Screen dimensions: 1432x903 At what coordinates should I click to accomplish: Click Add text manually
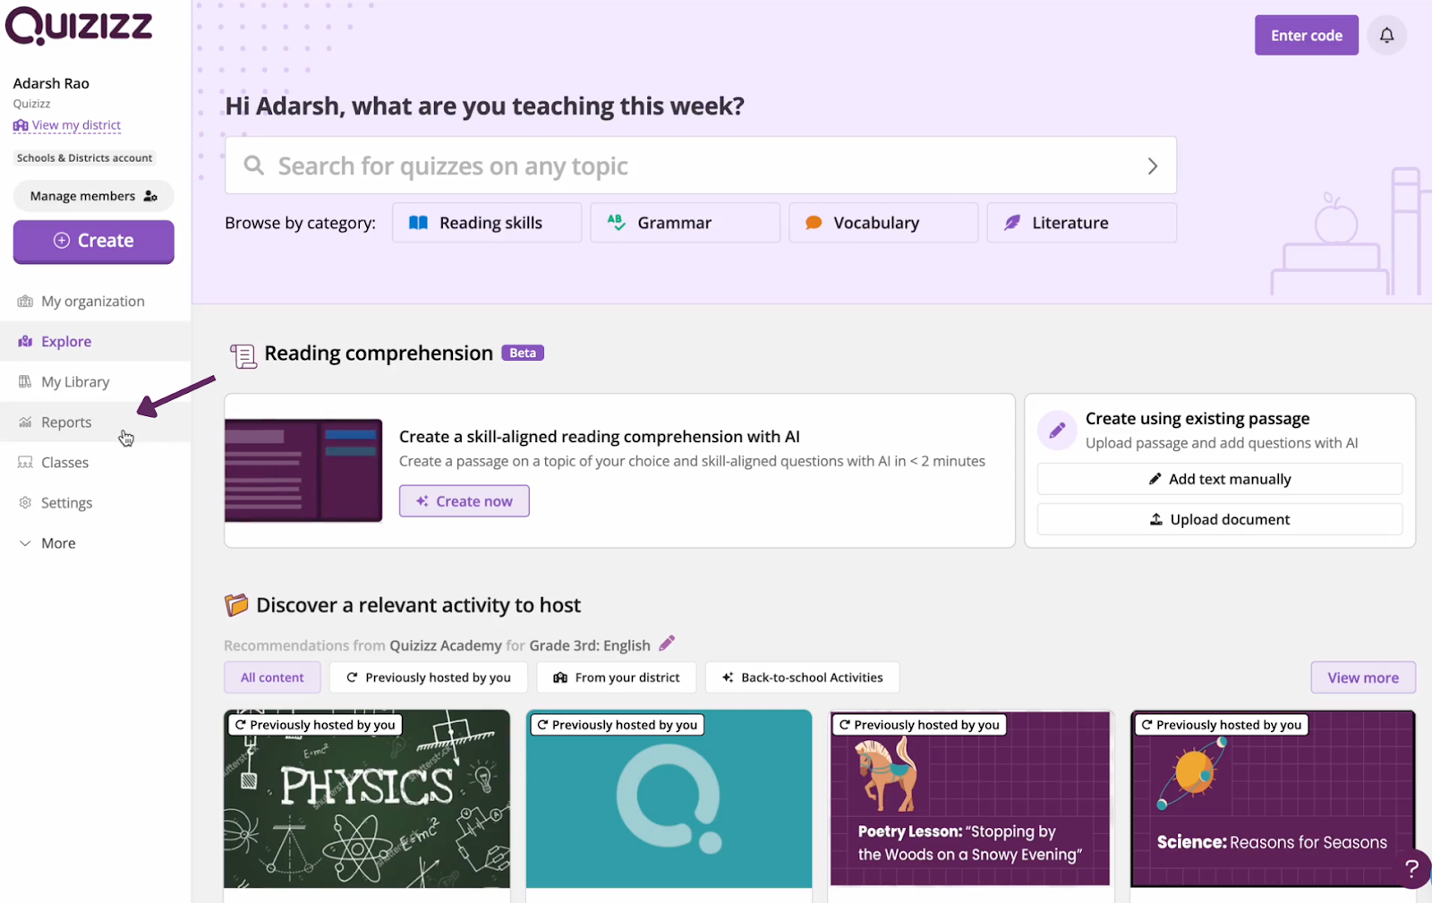pyautogui.click(x=1220, y=479)
